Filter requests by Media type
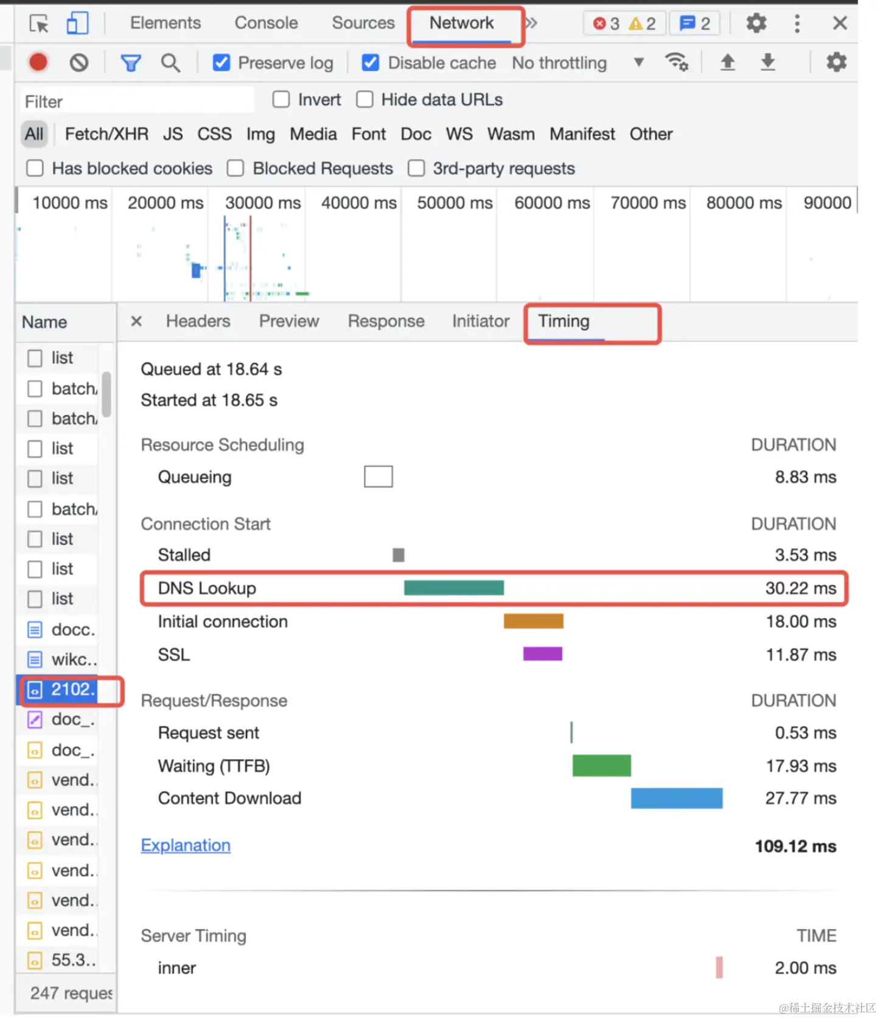 pyautogui.click(x=313, y=134)
